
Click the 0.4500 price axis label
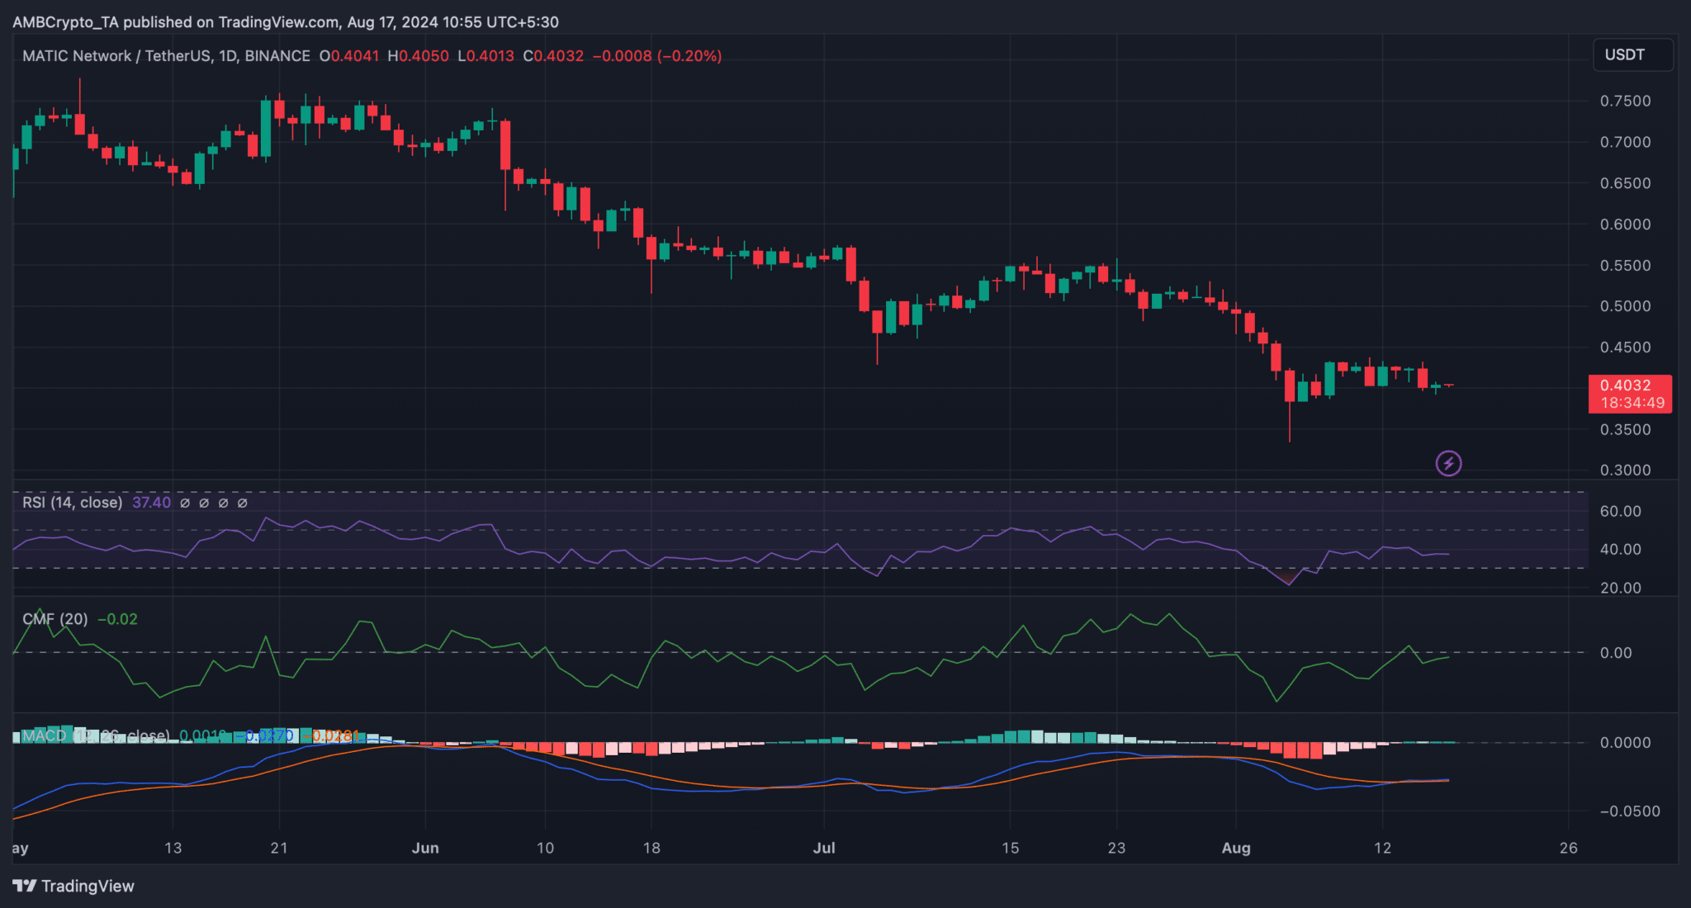(1625, 348)
